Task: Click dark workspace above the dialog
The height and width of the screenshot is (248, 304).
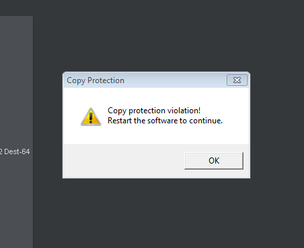Action: [156, 44]
